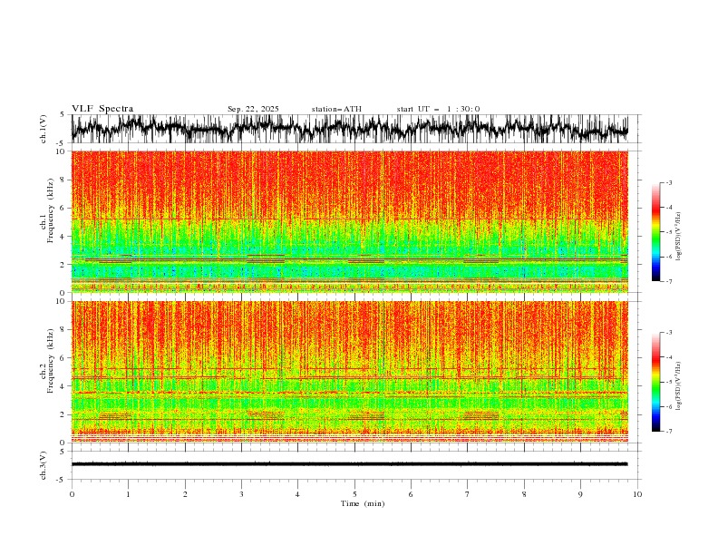Click the ch.1 spectrogram panel
The height and width of the screenshot is (555, 718).
pos(350,221)
